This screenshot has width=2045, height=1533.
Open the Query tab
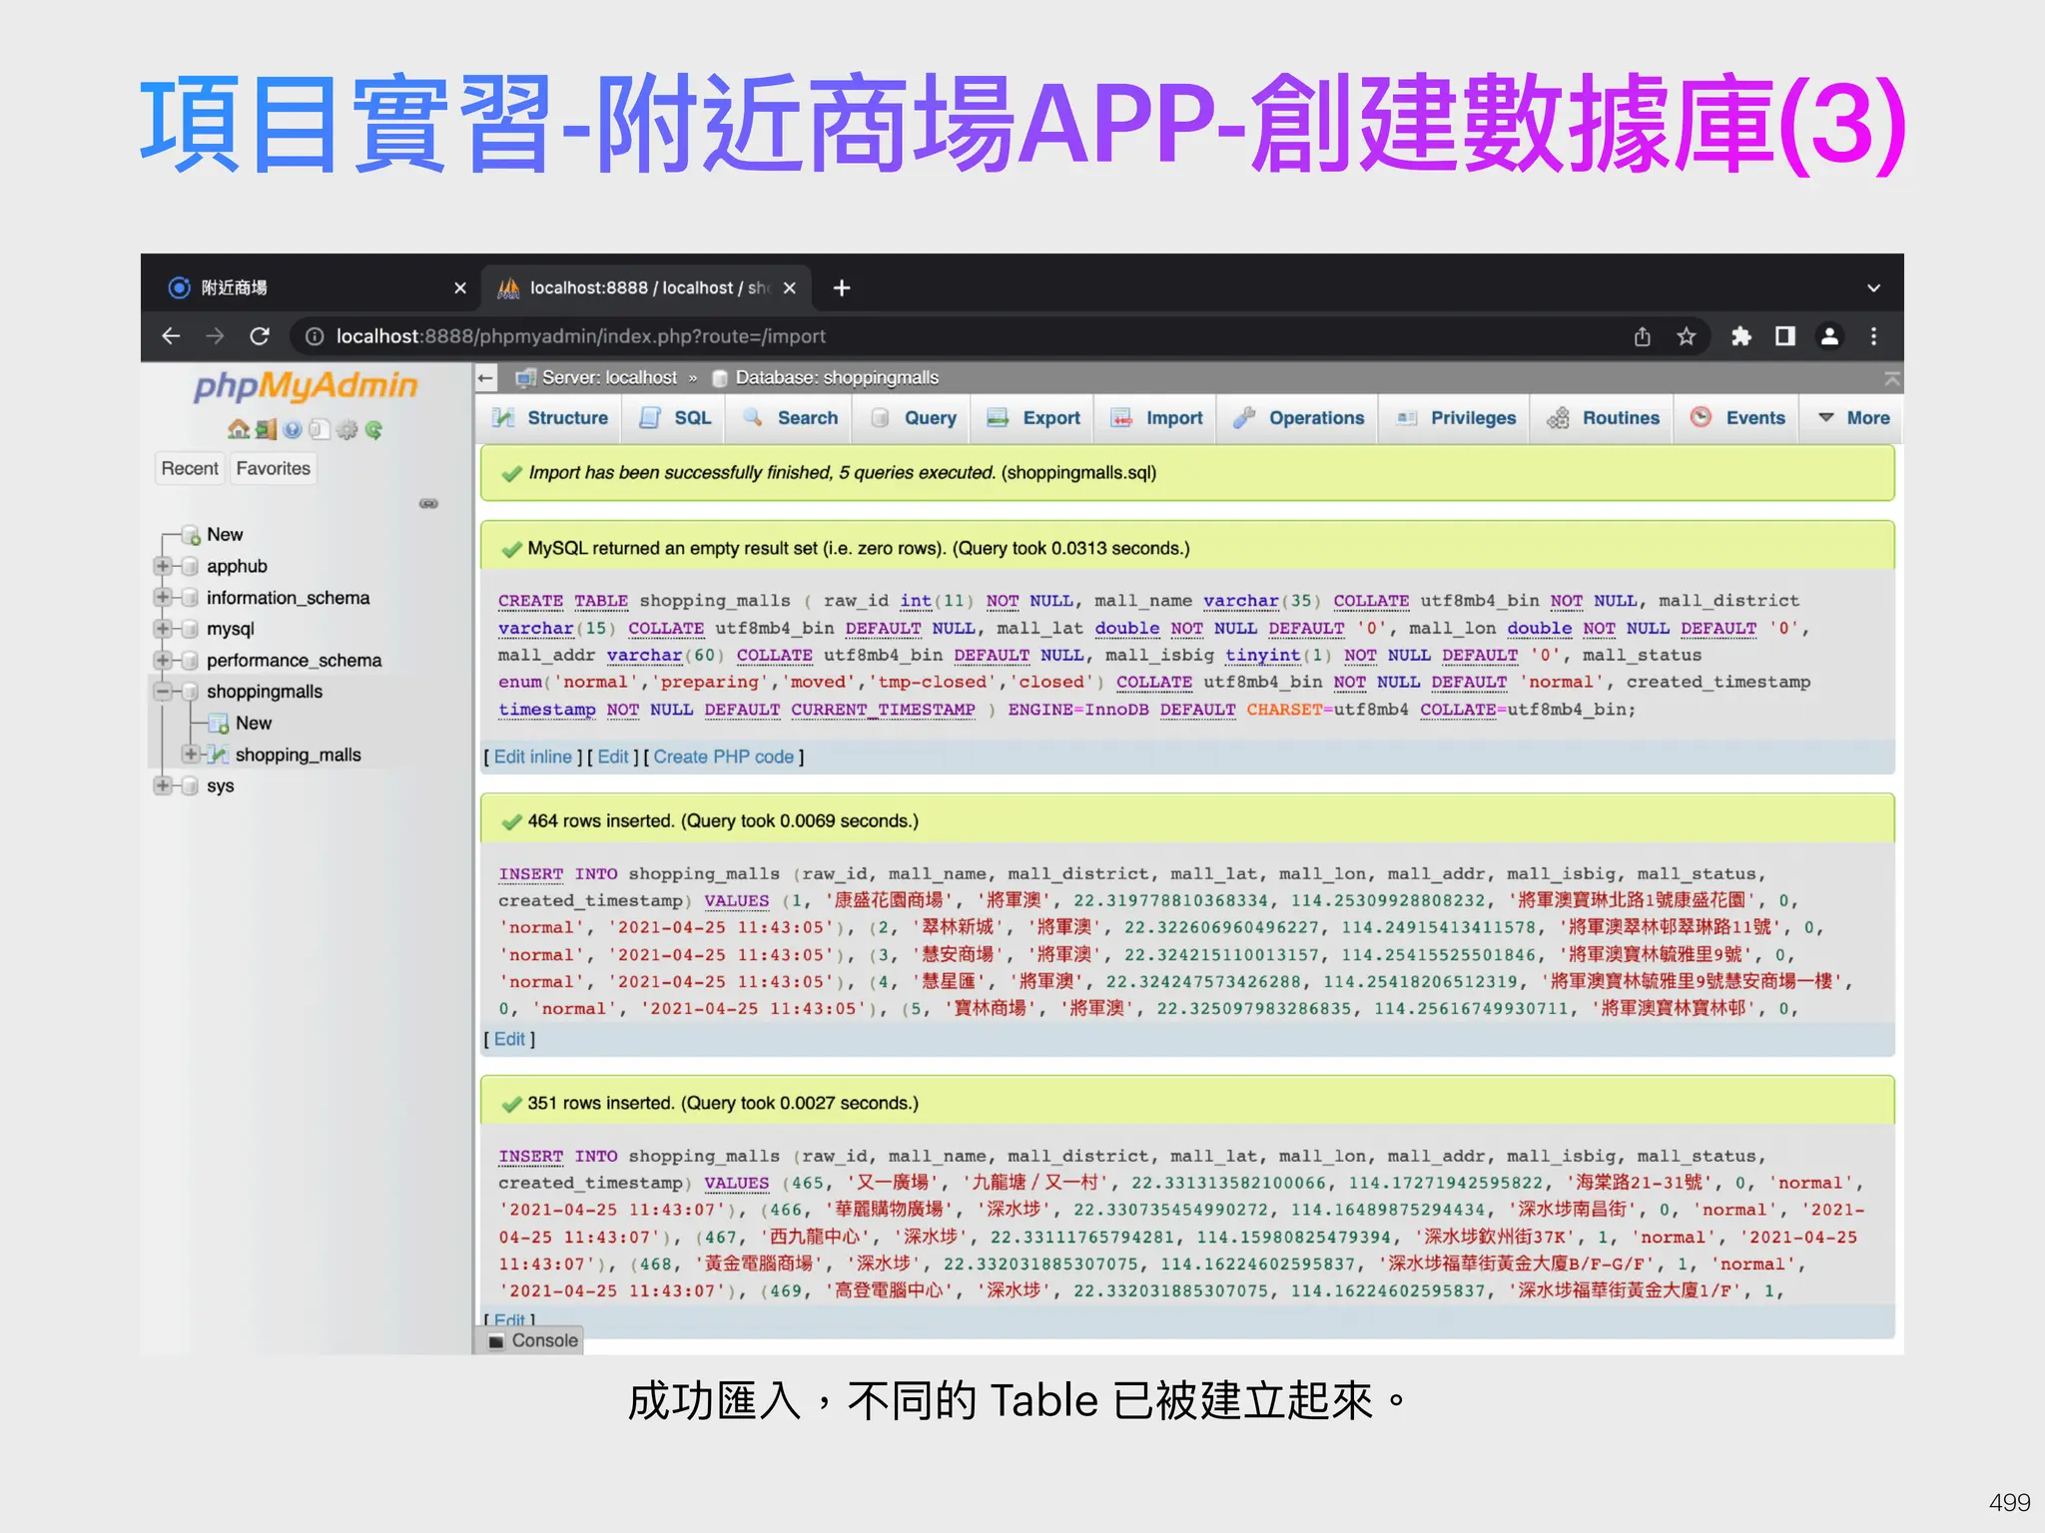click(914, 418)
